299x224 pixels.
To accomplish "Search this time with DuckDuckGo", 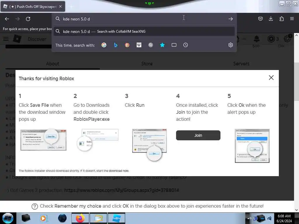I will pyautogui.click(x=127, y=45).
